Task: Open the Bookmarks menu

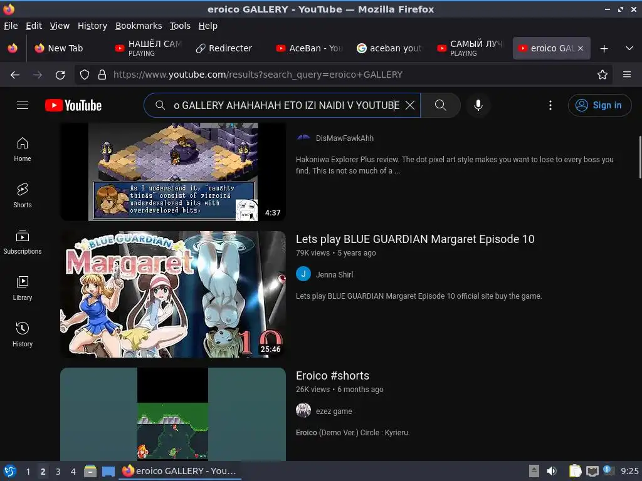Action: (139, 25)
